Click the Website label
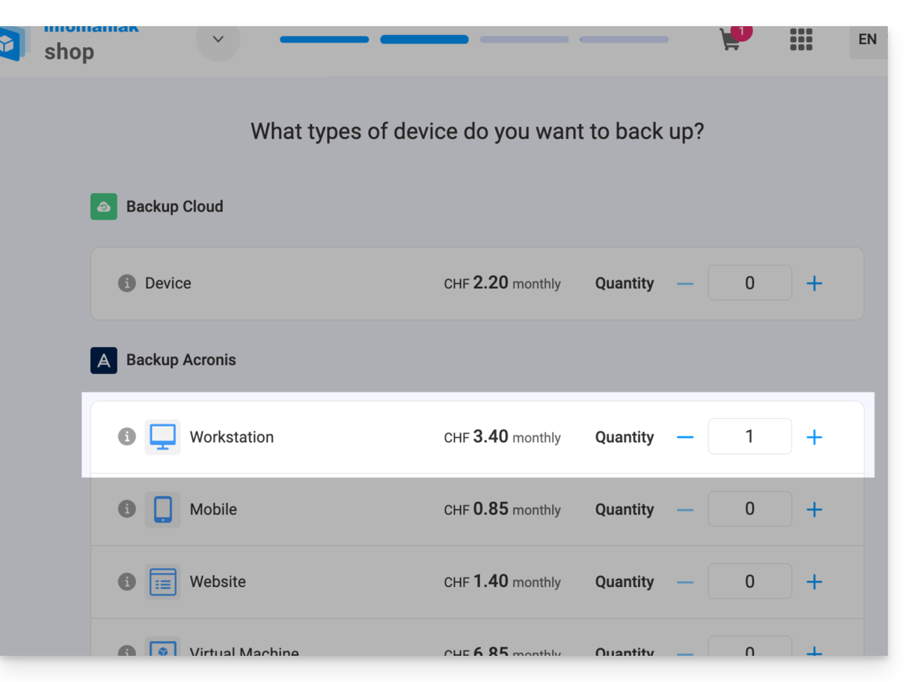This screenshot has height=682, width=914. coord(218,582)
